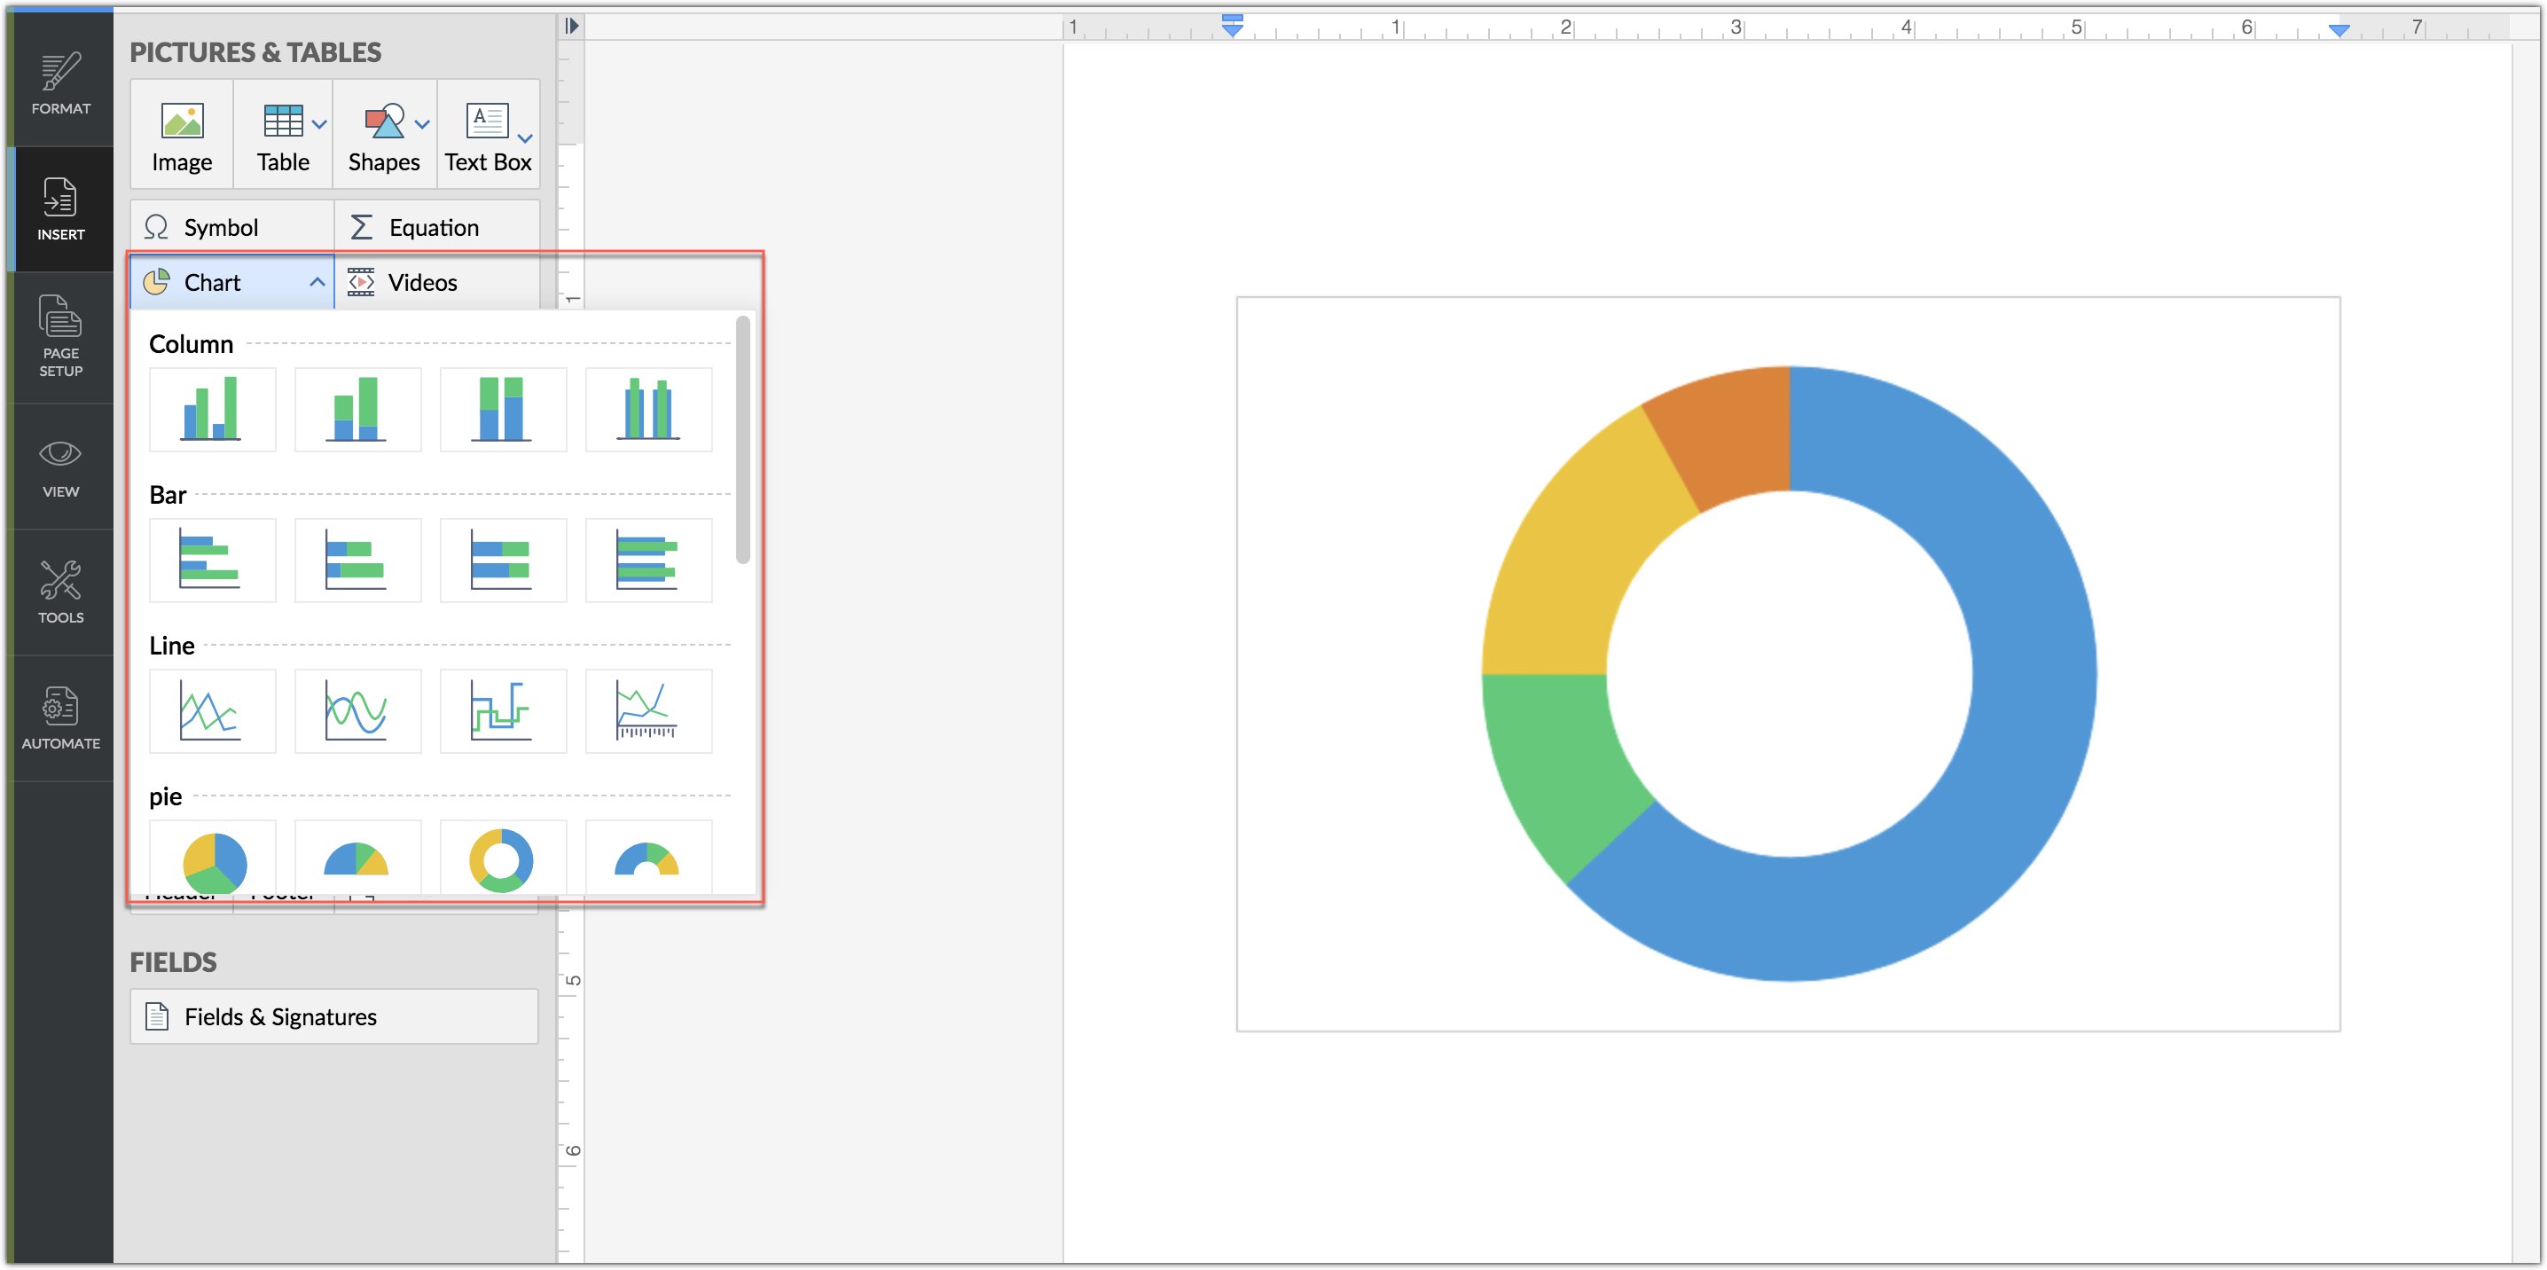
Task: Select the clustered column chart icon
Action: click(x=212, y=410)
